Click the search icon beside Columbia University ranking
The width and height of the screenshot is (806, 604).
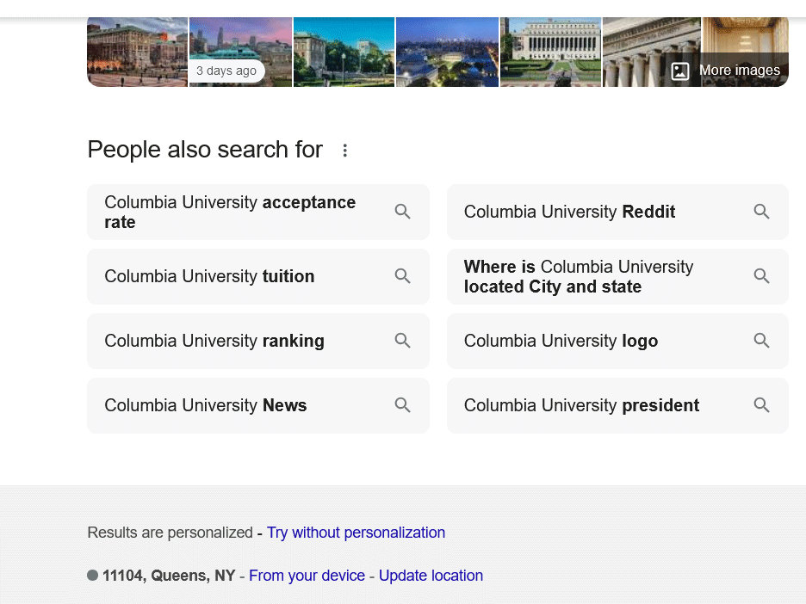pos(403,340)
